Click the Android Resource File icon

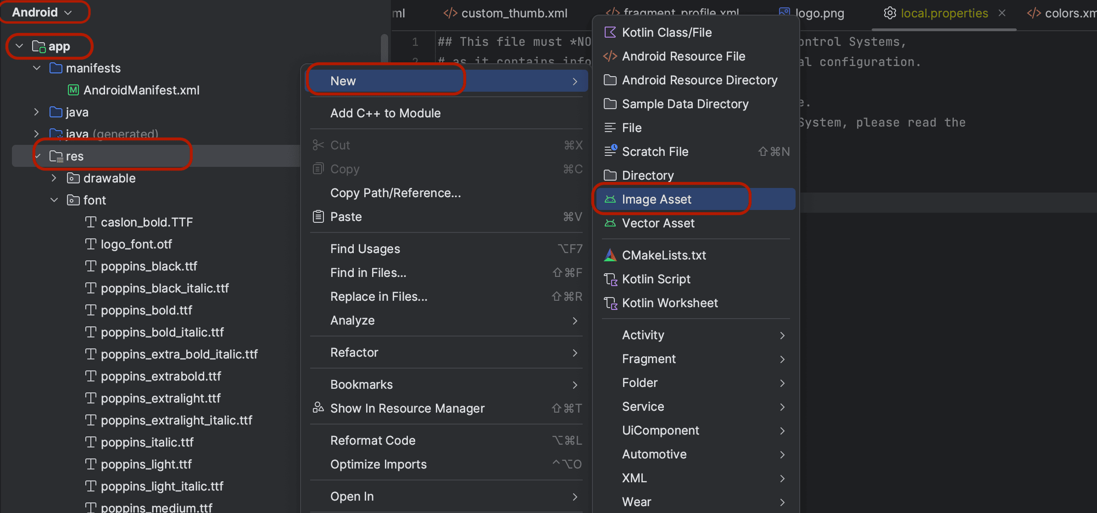click(x=610, y=56)
